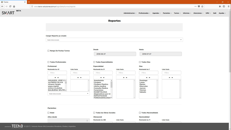
Task: Expand the Atenciones menu
Action: 198,13
